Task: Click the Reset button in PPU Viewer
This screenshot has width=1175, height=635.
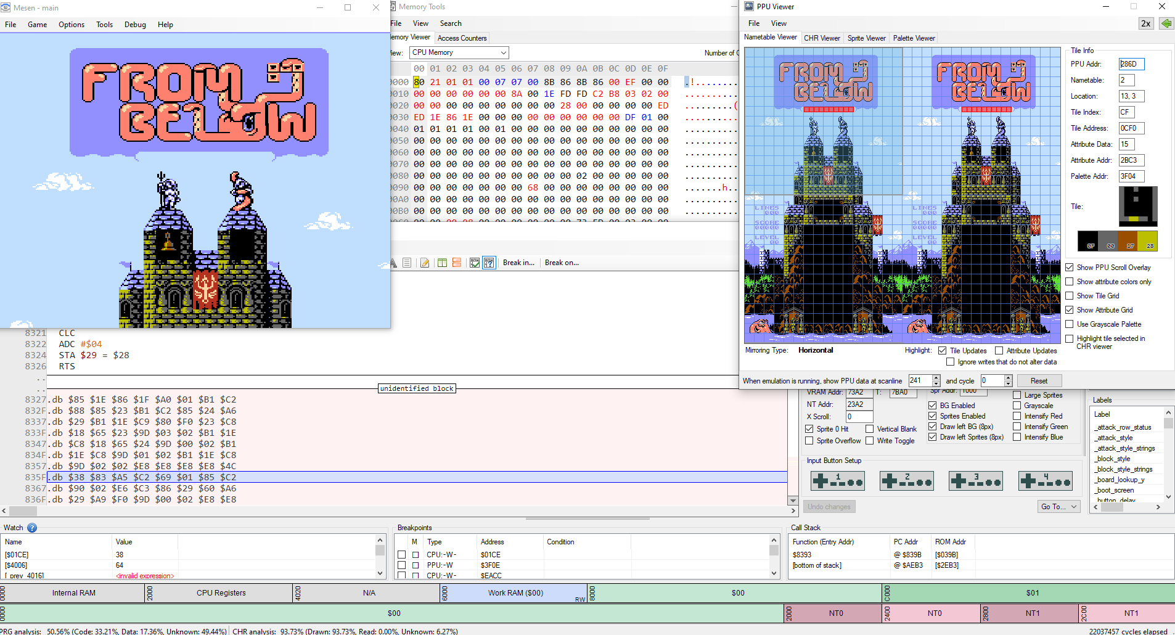Action: 1039,381
